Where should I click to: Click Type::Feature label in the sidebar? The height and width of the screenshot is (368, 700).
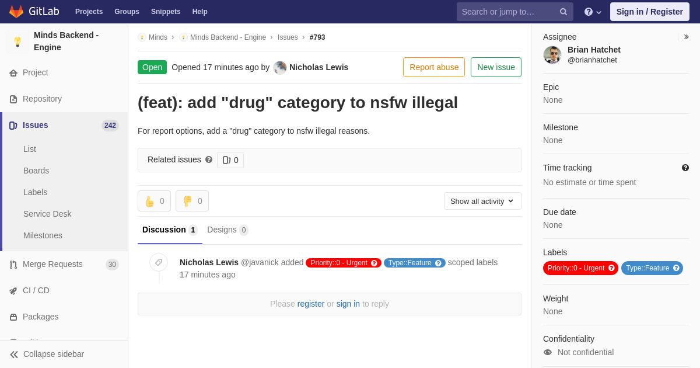(647, 268)
